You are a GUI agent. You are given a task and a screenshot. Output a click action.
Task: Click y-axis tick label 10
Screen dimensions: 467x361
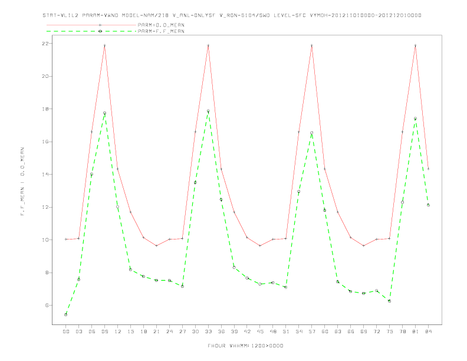45,239
